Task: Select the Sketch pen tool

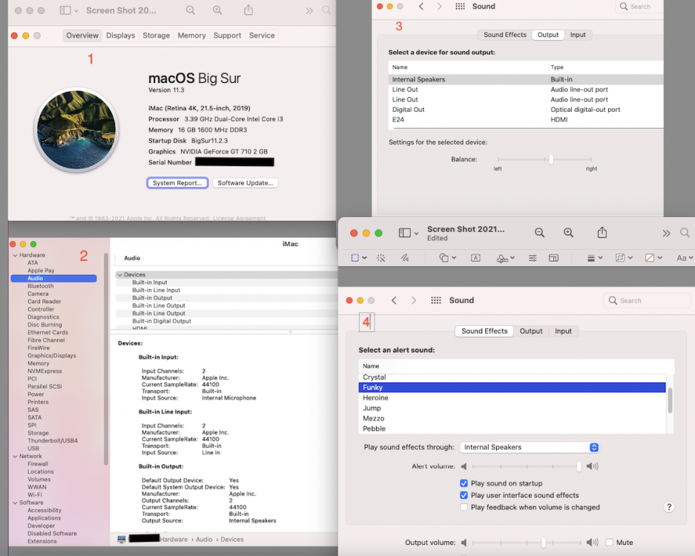Action: (405, 258)
